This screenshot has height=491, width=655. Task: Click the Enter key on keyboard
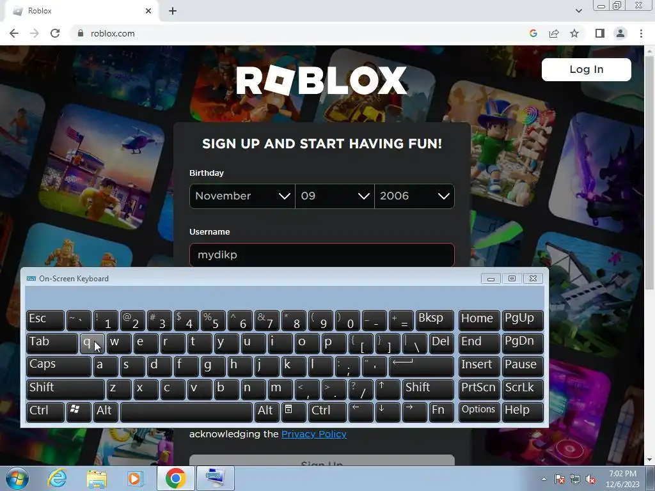[x=422, y=366]
